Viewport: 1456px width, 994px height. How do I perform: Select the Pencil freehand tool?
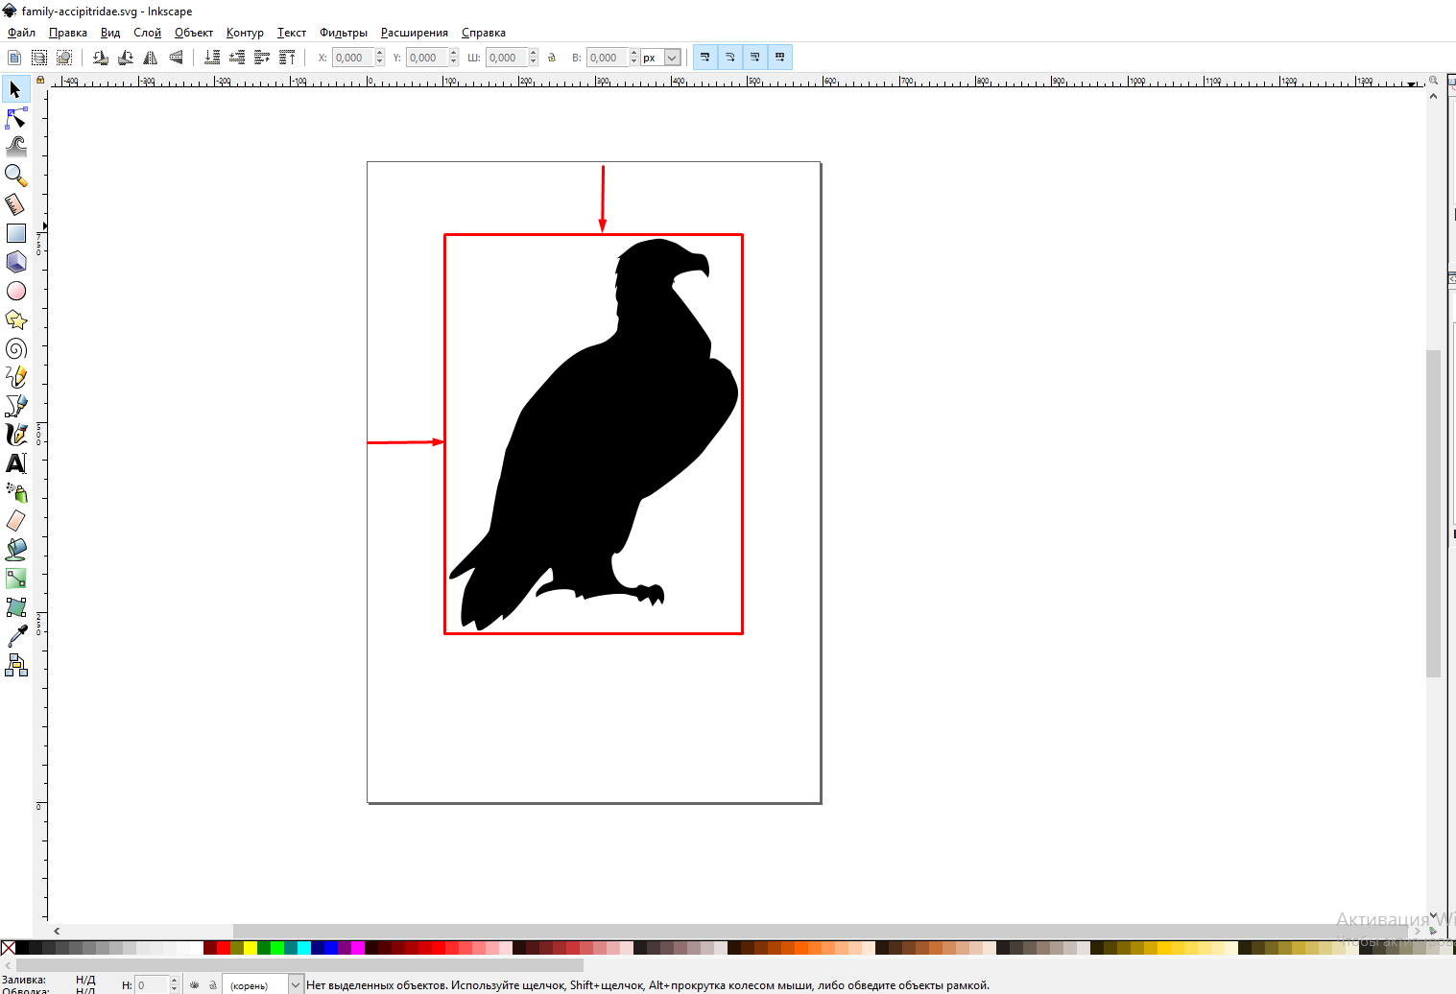15,377
